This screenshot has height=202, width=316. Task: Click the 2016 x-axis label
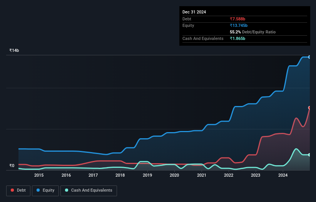click(x=66, y=175)
